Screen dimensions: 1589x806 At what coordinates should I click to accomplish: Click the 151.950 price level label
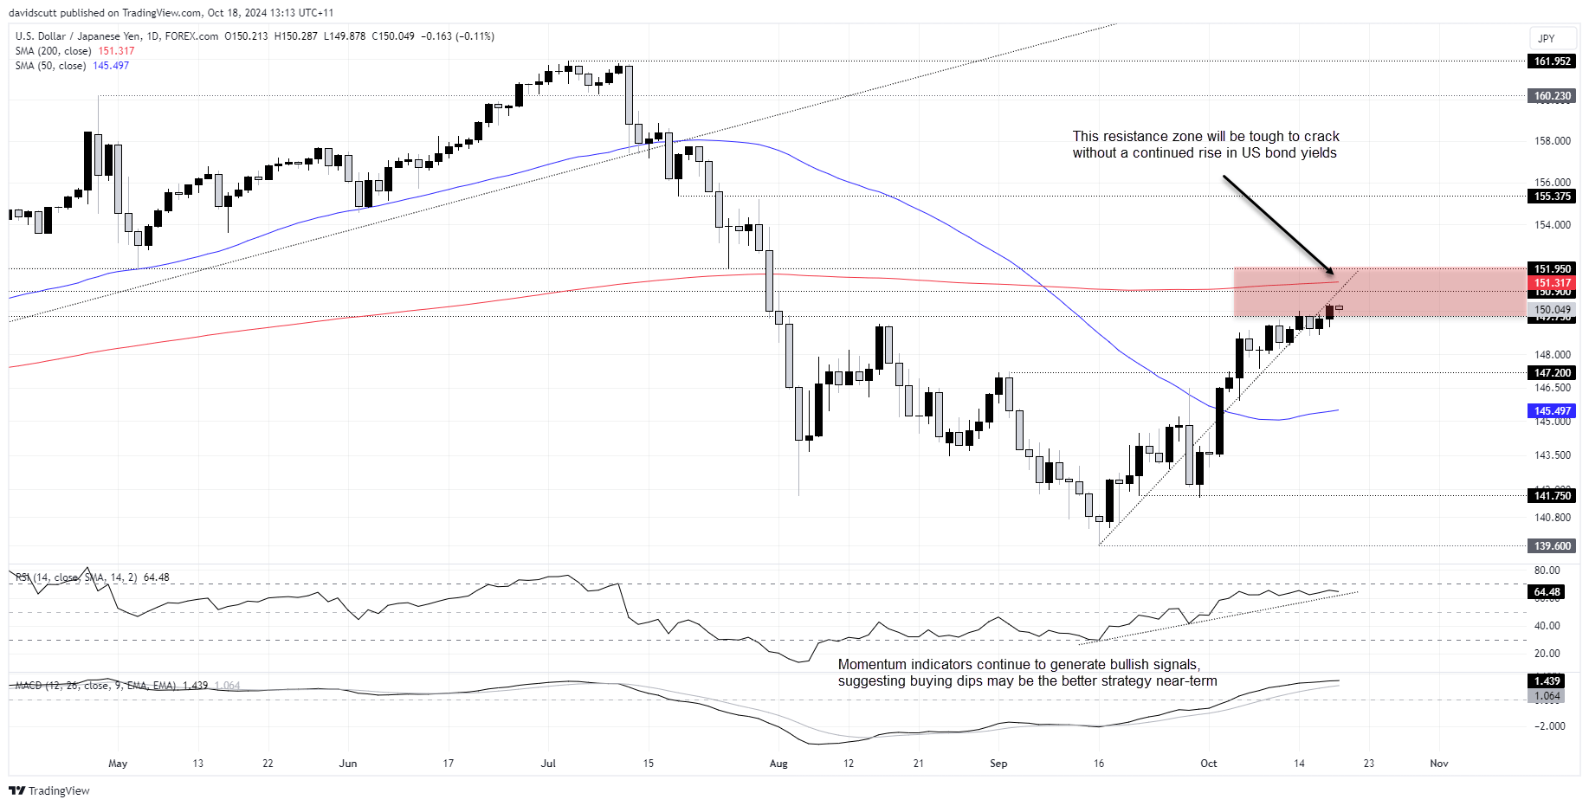[1552, 269]
